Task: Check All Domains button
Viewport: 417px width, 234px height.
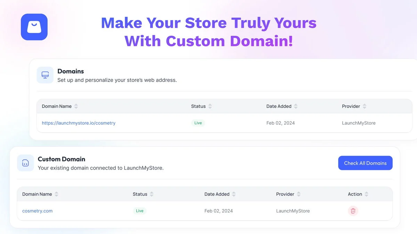Action: [x=365, y=163]
